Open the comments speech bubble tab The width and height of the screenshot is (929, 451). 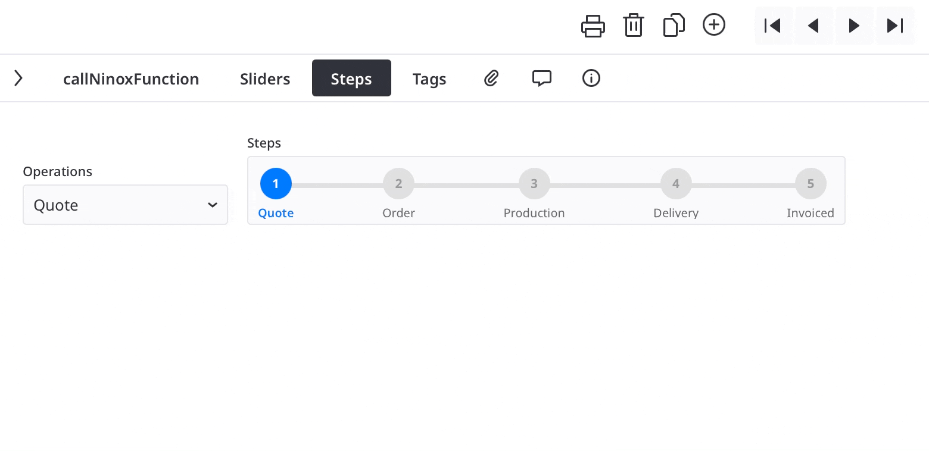click(541, 78)
